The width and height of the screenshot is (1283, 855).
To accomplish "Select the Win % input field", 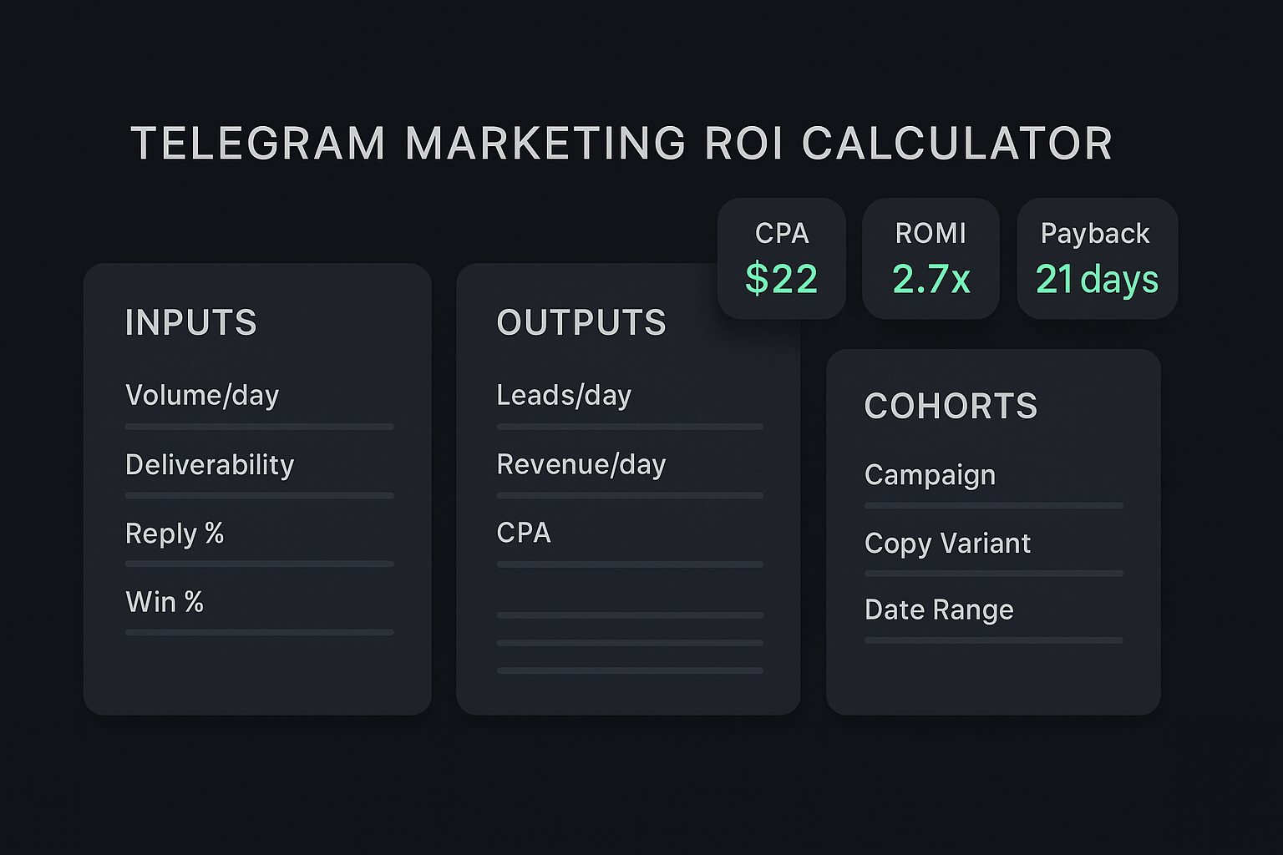I will coord(259,611).
